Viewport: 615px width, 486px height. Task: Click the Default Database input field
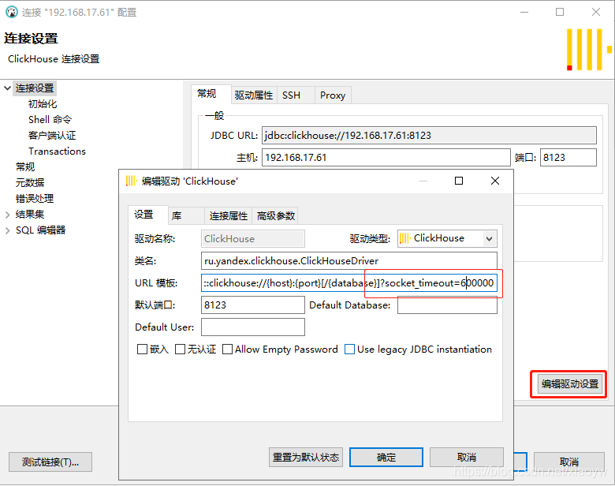point(448,305)
